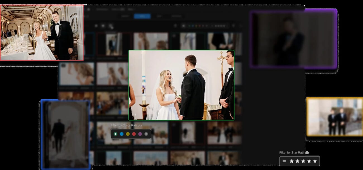This screenshot has width=363, height=170.
Task: Clear color filters with the X button
Action: (146, 134)
